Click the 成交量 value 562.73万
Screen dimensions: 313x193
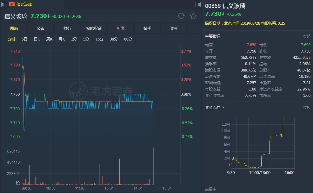248,58
